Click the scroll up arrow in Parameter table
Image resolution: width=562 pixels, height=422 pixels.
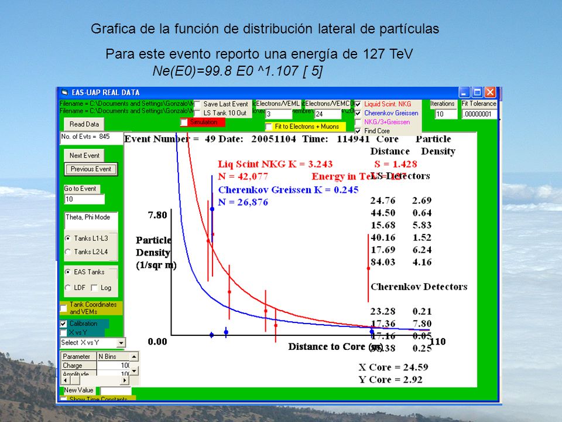tap(134, 356)
